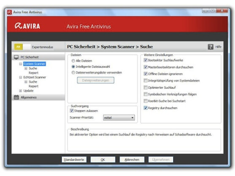Expand the Update tree node
This screenshot has width=235, height=176.
coord(21,91)
